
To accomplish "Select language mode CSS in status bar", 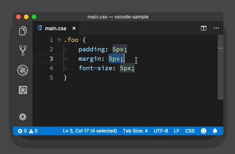I will 190,131.
